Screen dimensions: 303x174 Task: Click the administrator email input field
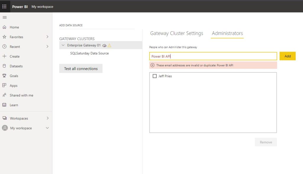(x=213, y=56)
